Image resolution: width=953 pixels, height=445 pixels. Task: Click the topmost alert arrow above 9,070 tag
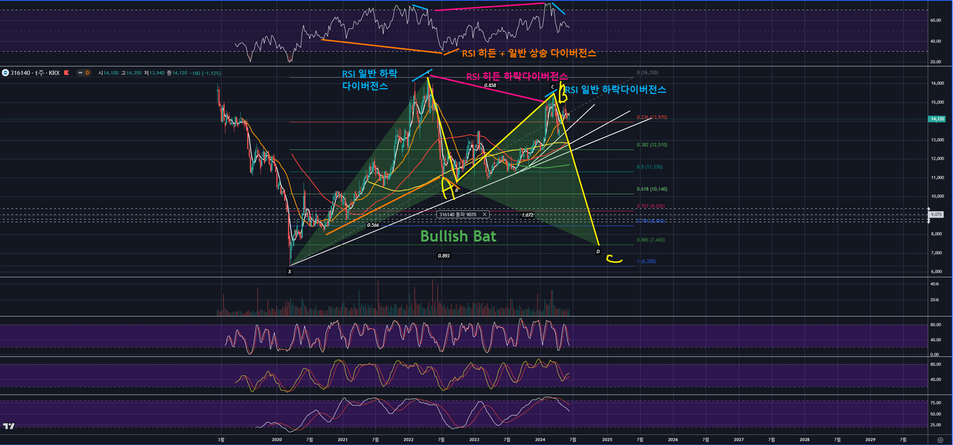tap(929, 209)
